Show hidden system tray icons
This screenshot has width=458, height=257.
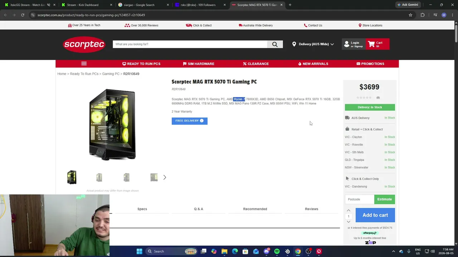(x=394, y=251)
